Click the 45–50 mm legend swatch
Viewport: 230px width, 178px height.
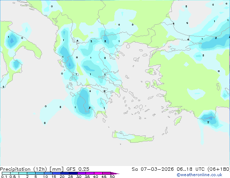point(107,173)
